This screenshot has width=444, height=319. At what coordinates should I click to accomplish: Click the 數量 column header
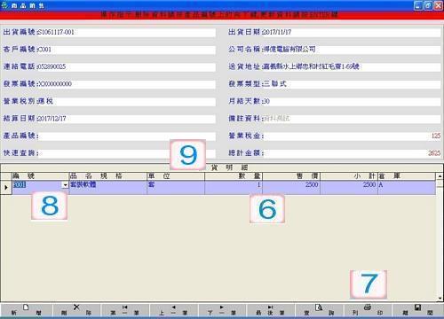234,176
